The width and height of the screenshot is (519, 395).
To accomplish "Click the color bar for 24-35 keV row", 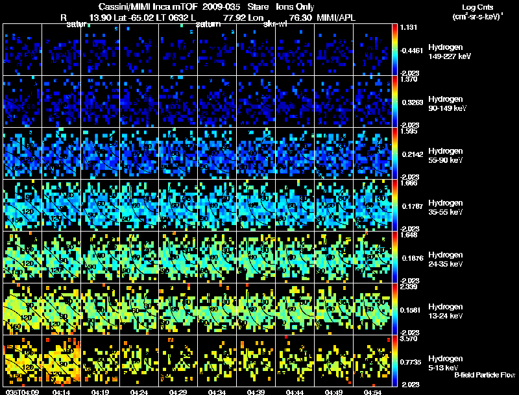I will coord(394,257).
